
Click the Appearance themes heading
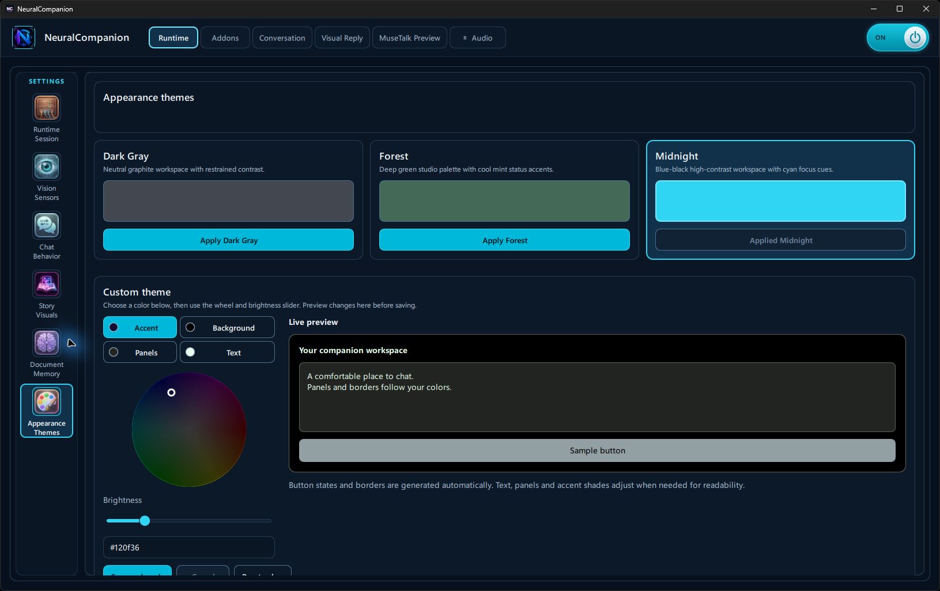149,97
